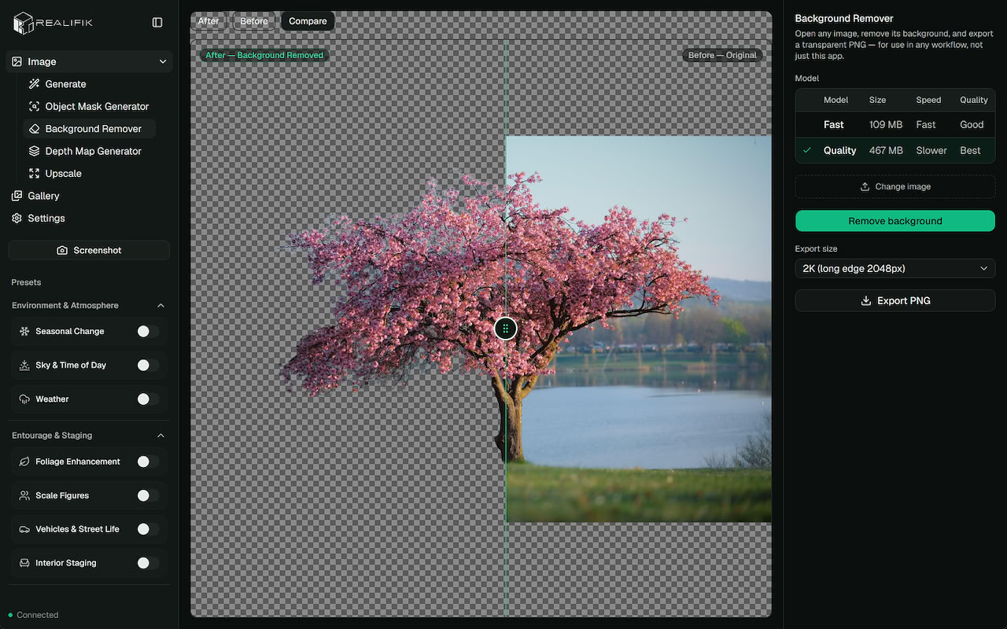Image resolution: width=1007 pixels, height=629 pixels.
Task: Click the 'Before — Original' label
Action: (722, 55)
